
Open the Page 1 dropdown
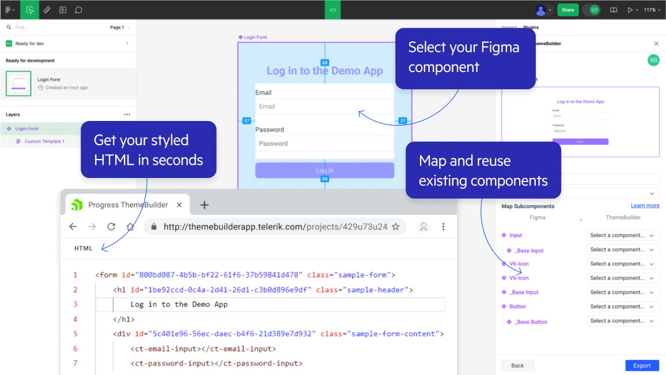[120, 27]
